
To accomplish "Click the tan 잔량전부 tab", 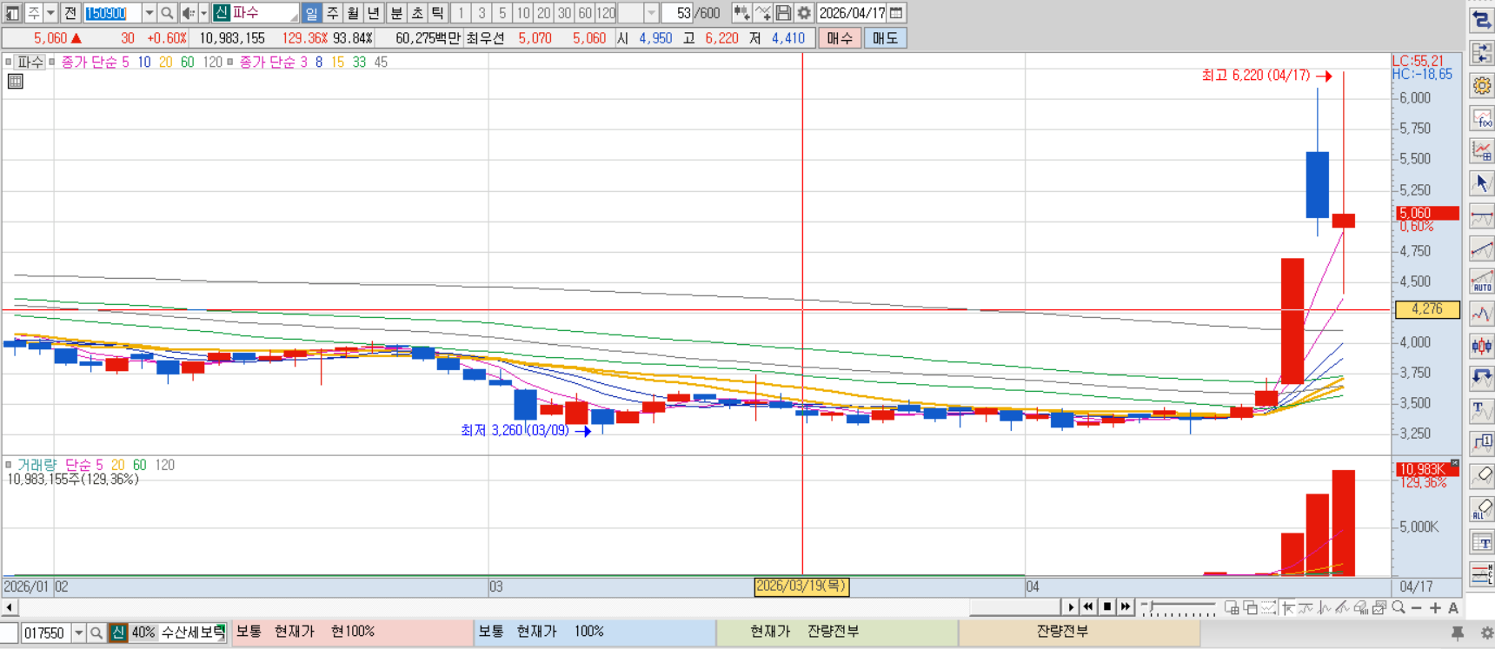I will (1080, 632).
